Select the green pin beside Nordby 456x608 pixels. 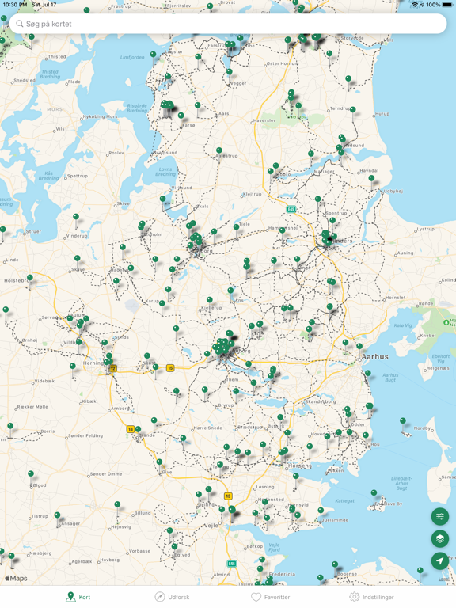tap(403, 420)
